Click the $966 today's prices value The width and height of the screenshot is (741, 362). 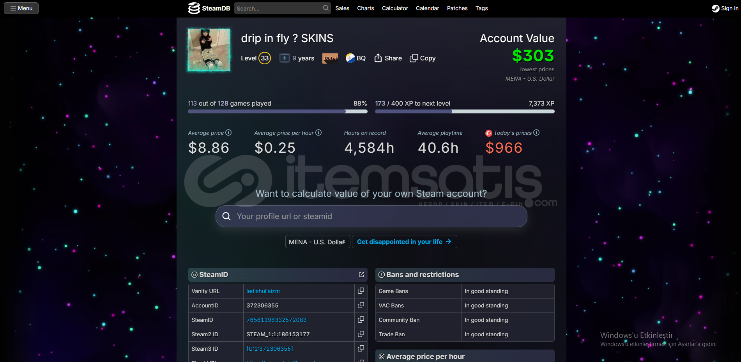pyautogui.click(x=504, y=148)
